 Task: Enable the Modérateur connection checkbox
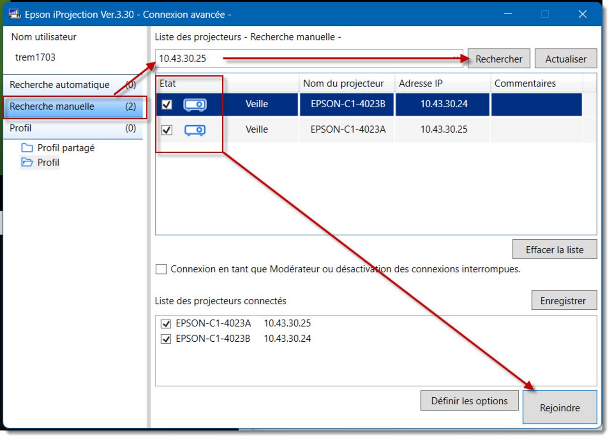(161, 269)
